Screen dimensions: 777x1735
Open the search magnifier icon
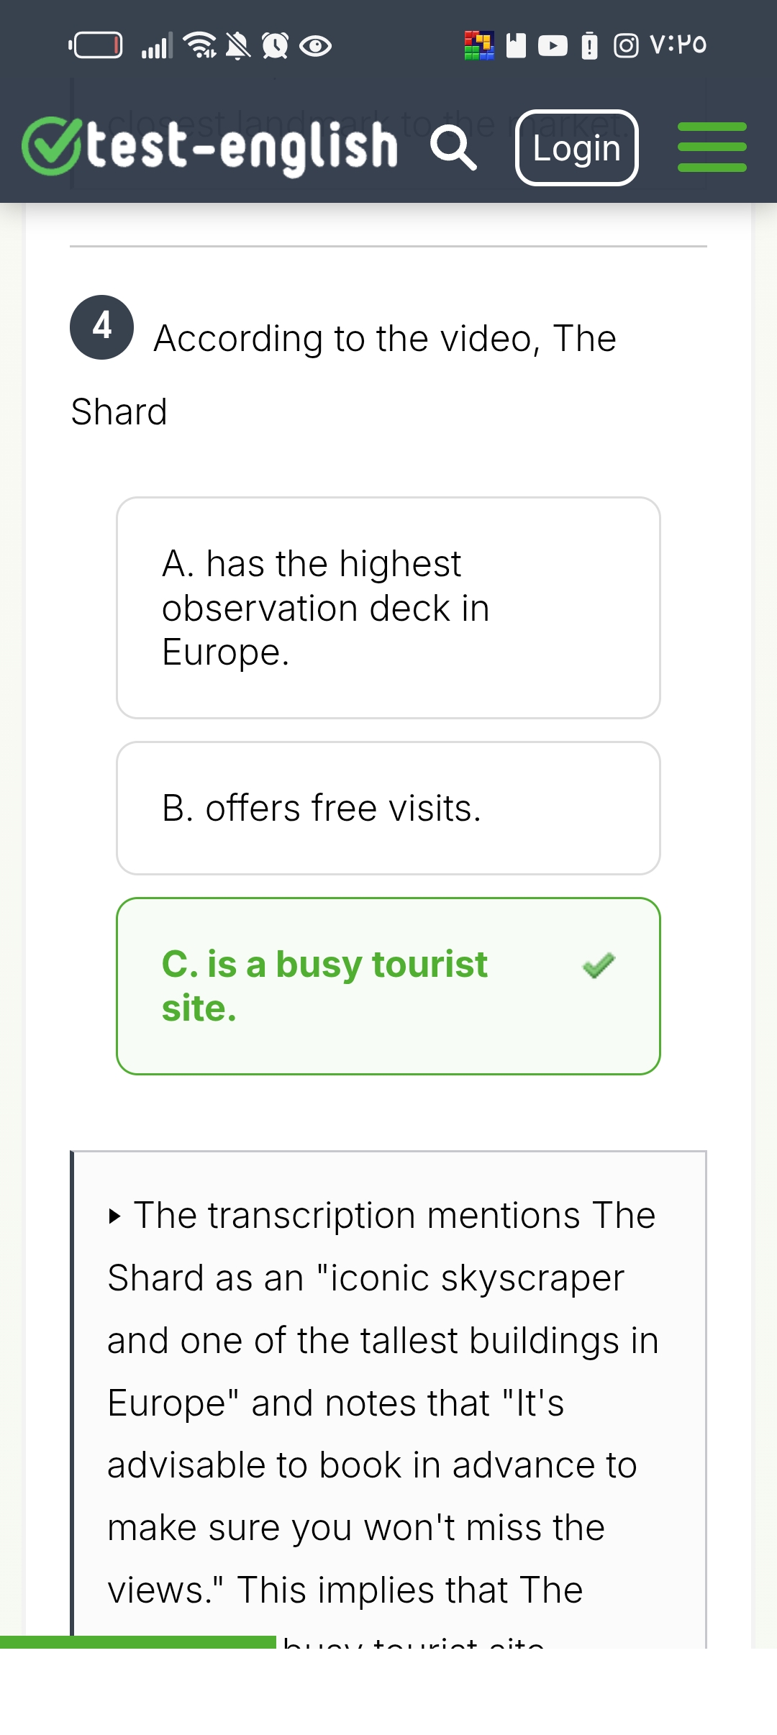453,147
